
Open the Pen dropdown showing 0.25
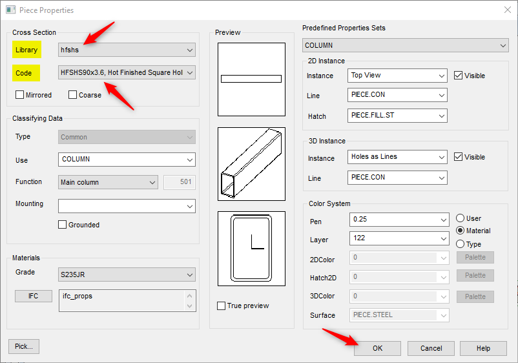click(399, 220)
